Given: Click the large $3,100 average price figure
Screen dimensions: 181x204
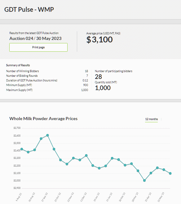Looking at the screenshot, I should [99, 40].
